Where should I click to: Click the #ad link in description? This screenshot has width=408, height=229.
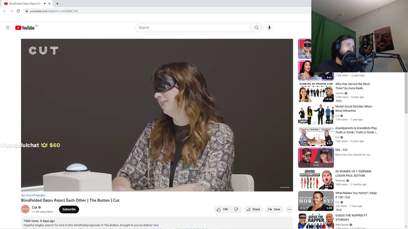[x=156, y=225]
